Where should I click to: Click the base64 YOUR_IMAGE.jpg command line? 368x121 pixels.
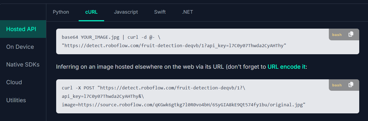[x=113, y=37]
